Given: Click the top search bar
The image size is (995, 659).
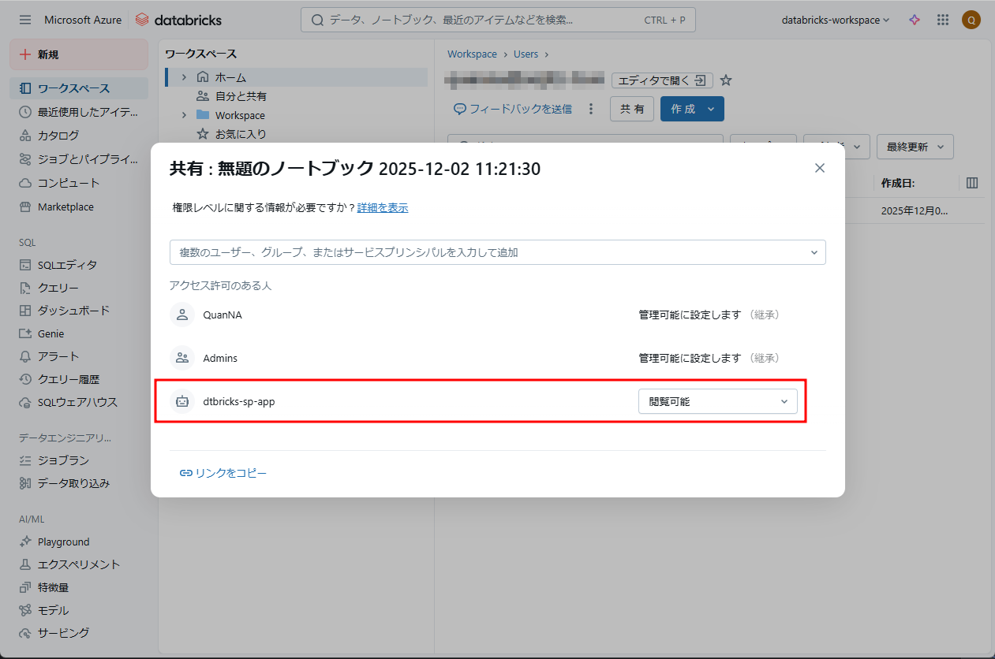Looking at the screenshot, I should tap(497, 20).
